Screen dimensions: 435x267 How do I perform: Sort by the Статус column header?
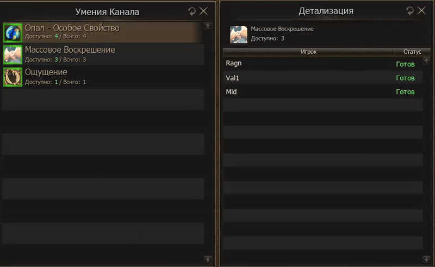[x=412, y=52]
